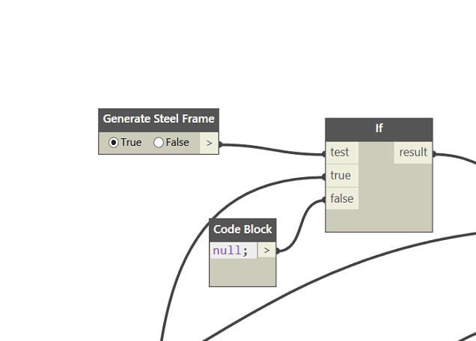Click the result output port
The image size is (476, 341).
(413, 153)
